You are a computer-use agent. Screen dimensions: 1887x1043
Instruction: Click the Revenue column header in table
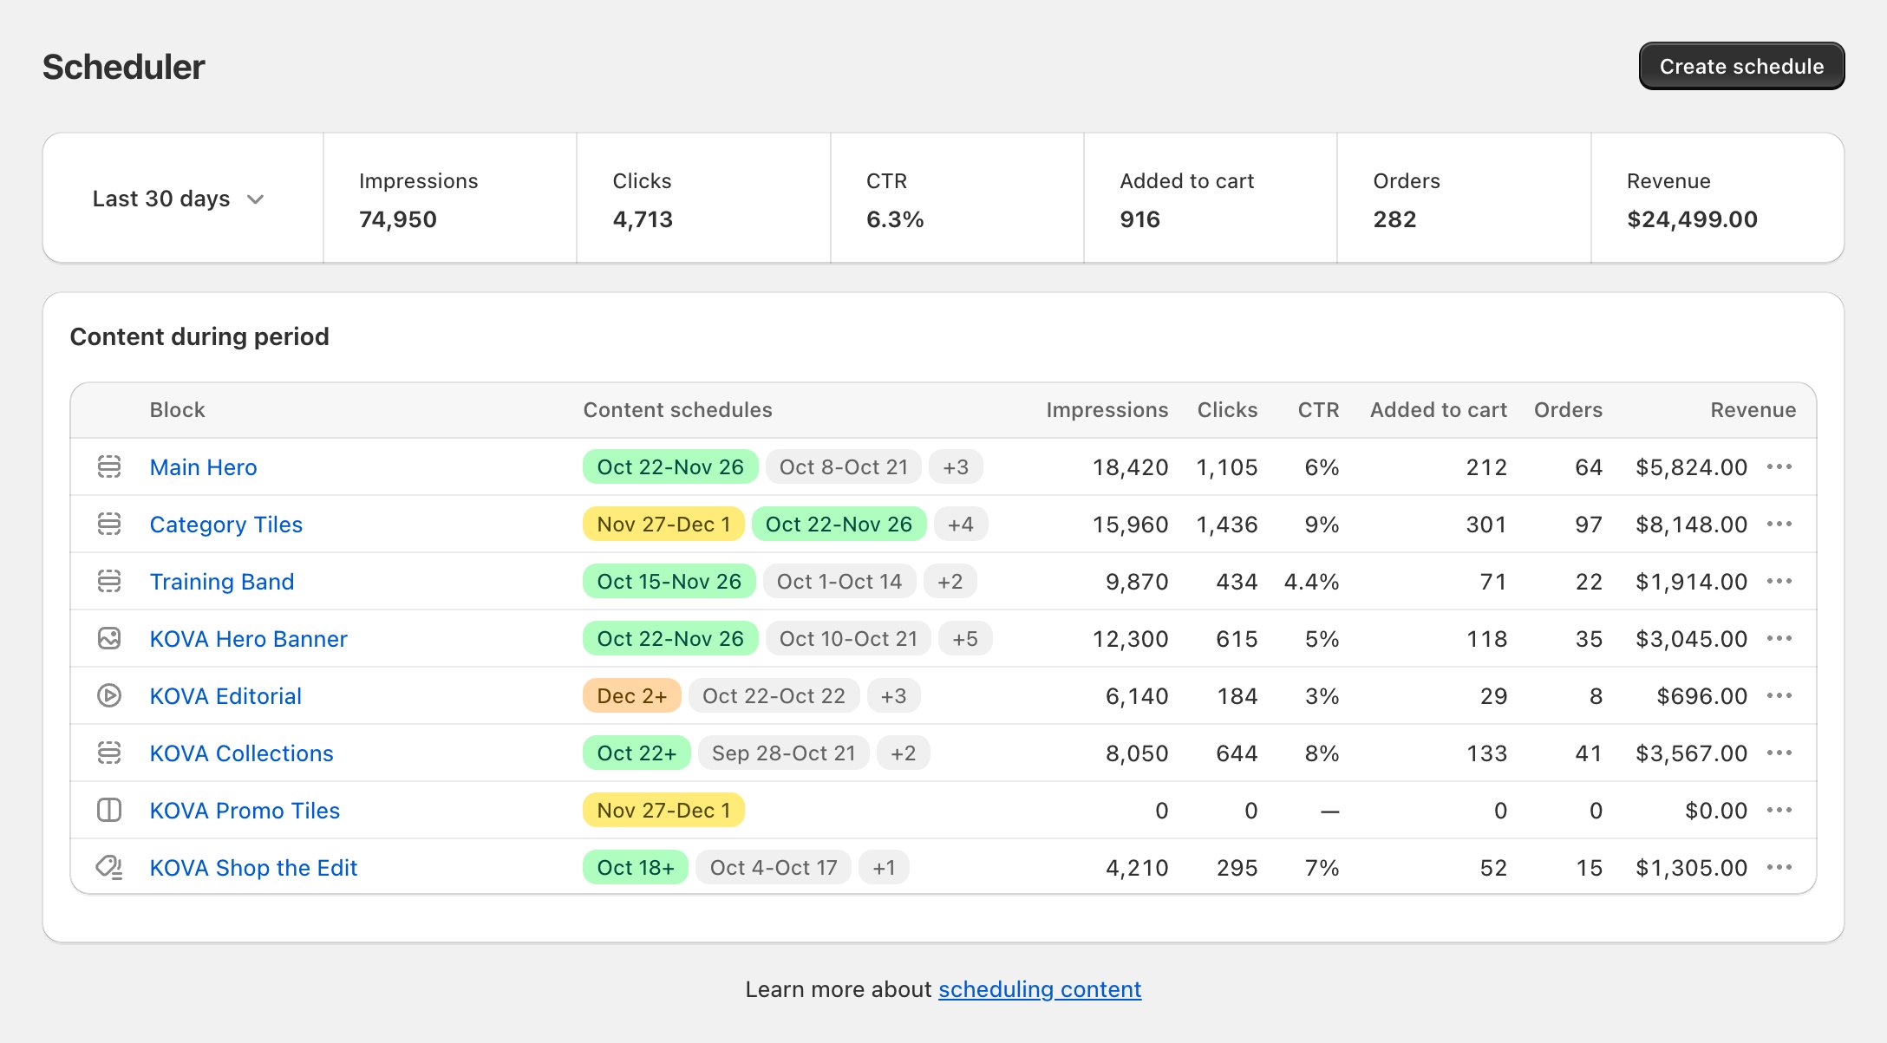tap(1753, 410)
